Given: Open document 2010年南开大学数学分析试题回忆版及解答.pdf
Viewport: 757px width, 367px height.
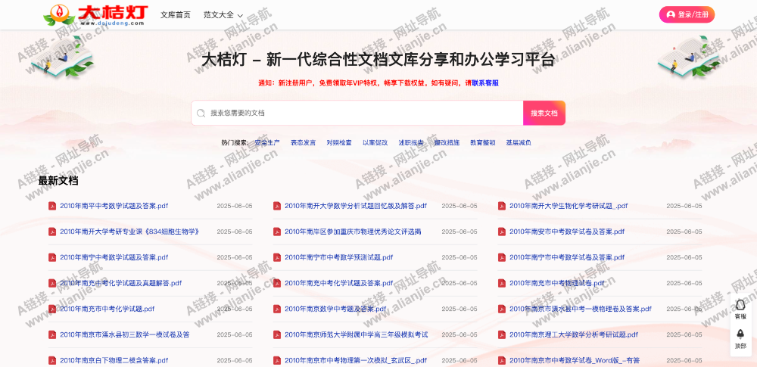Looking at the screenshot, I should [356, 206].
